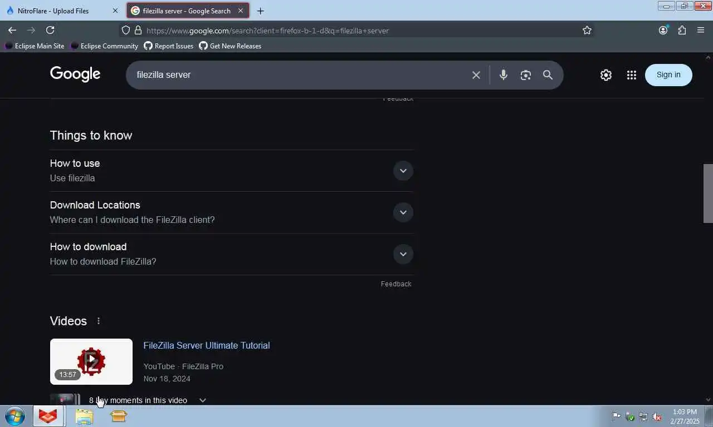The image size is (713, 427).
Task: Expand the How to use section
Action: click(x=403, y=171)
